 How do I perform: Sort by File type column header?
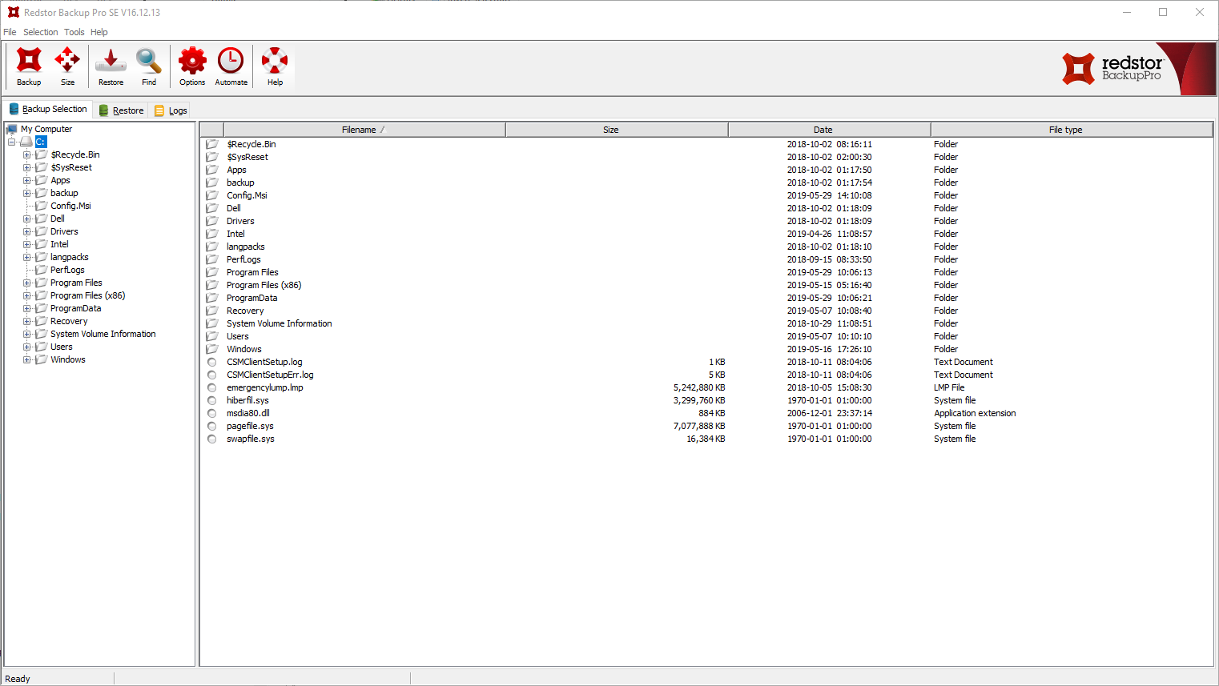[x=1072, y=130]
